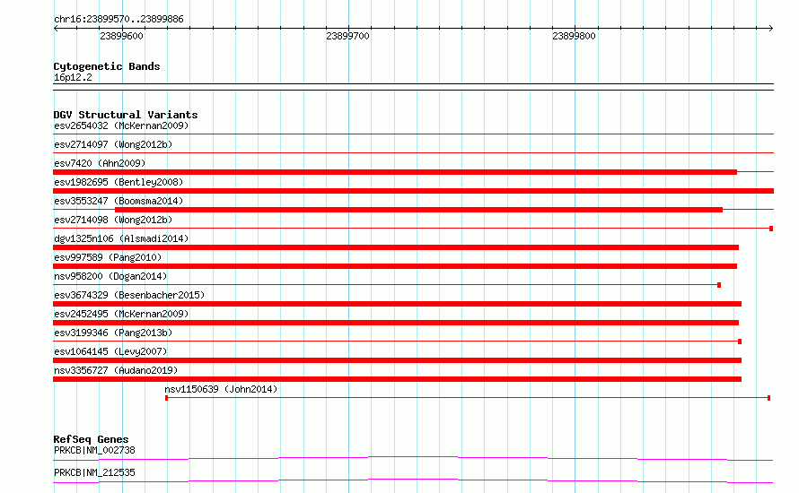Click the esv1064145 (Levy2007) label
Viewport: 799px width, 493px height.
pos(110,351)
